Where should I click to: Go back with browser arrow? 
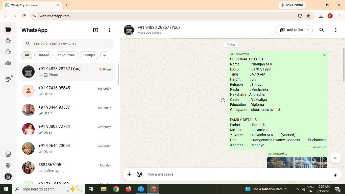click(6, 16)
